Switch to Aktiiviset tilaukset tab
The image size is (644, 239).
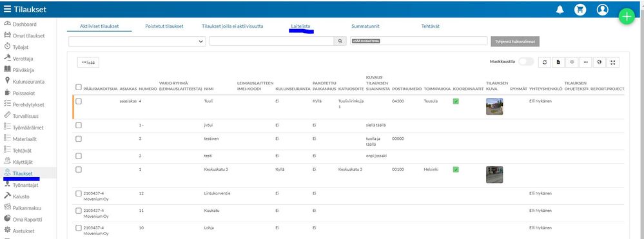(99, 26)
